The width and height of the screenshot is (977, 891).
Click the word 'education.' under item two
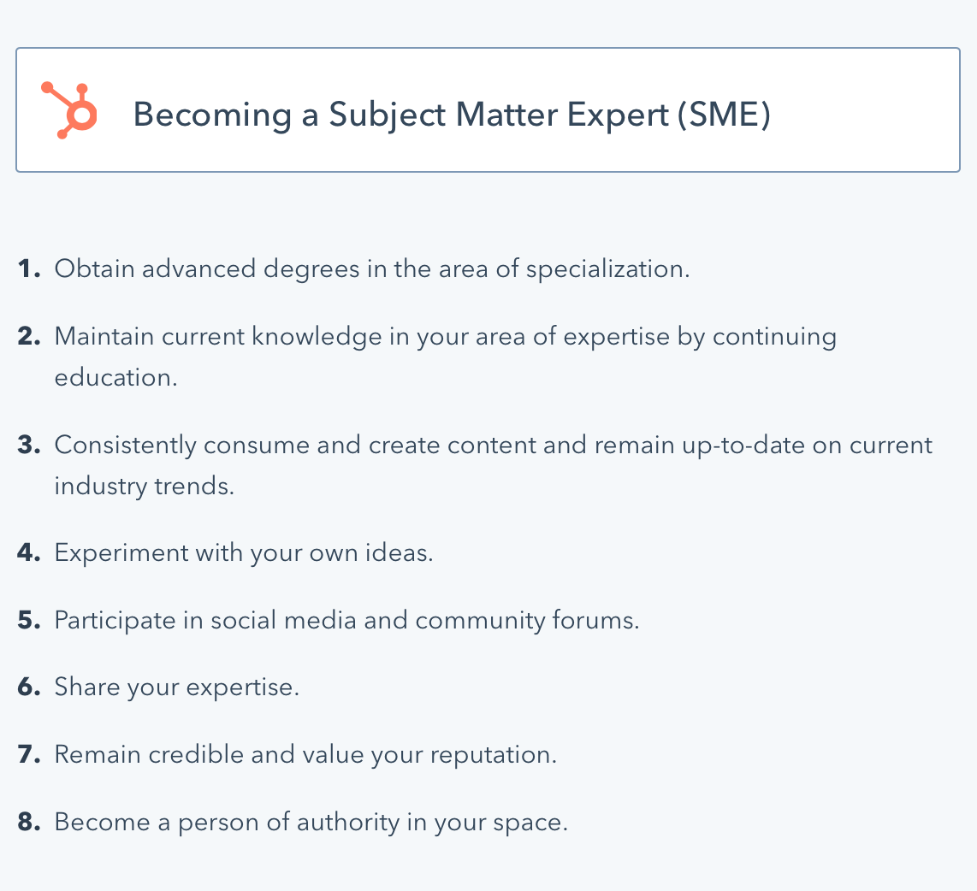(115, 377)
